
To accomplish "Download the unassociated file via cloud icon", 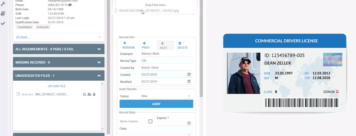I will coord(89,94).
